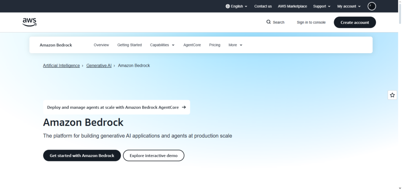Click Explore interactive demo button

click(153, 156)
